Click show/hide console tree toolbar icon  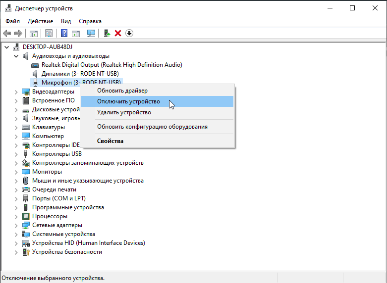34,33
